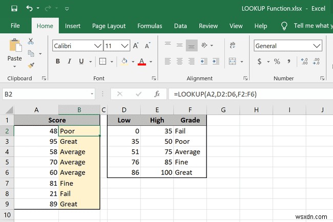The image size is (333, 222).
Task: Click the Insert Function fx icon
Action: click(x=157, y=94)
